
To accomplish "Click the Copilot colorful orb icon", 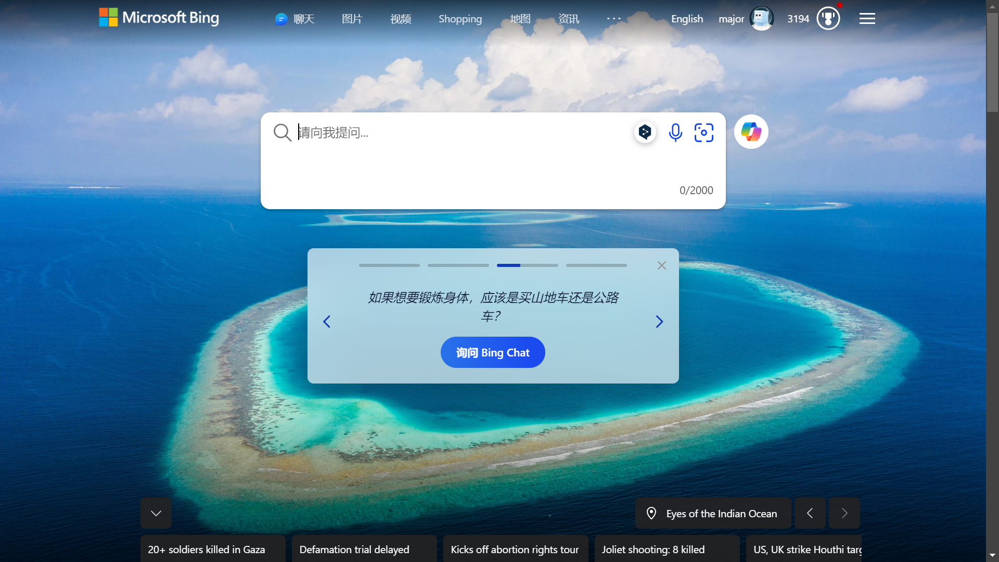I will coord(751,132).
